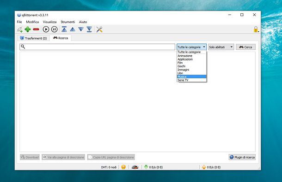Select the Ricerca tab
The height and width of the screenshot is (182, 282).
(x=61, y=38)
